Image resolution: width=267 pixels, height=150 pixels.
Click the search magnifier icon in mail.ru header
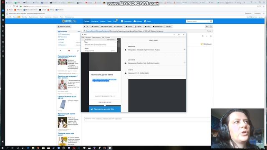211,21
